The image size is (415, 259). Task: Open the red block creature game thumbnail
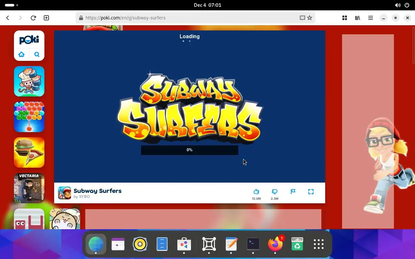[x=29, y=219]
